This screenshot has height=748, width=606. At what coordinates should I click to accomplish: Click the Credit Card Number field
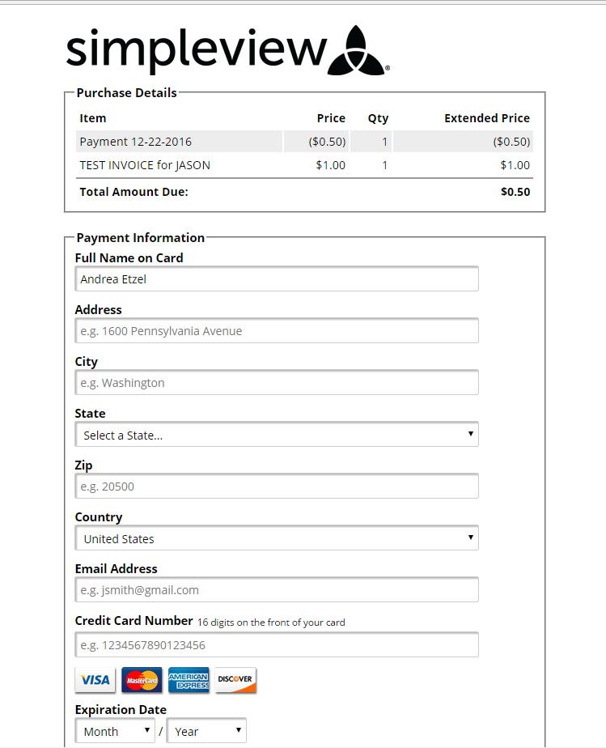point(277,645)
